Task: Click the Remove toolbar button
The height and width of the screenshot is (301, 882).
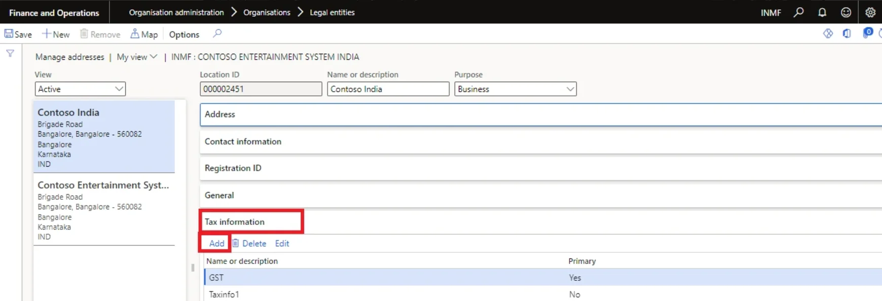Action: tap(100, 34)
